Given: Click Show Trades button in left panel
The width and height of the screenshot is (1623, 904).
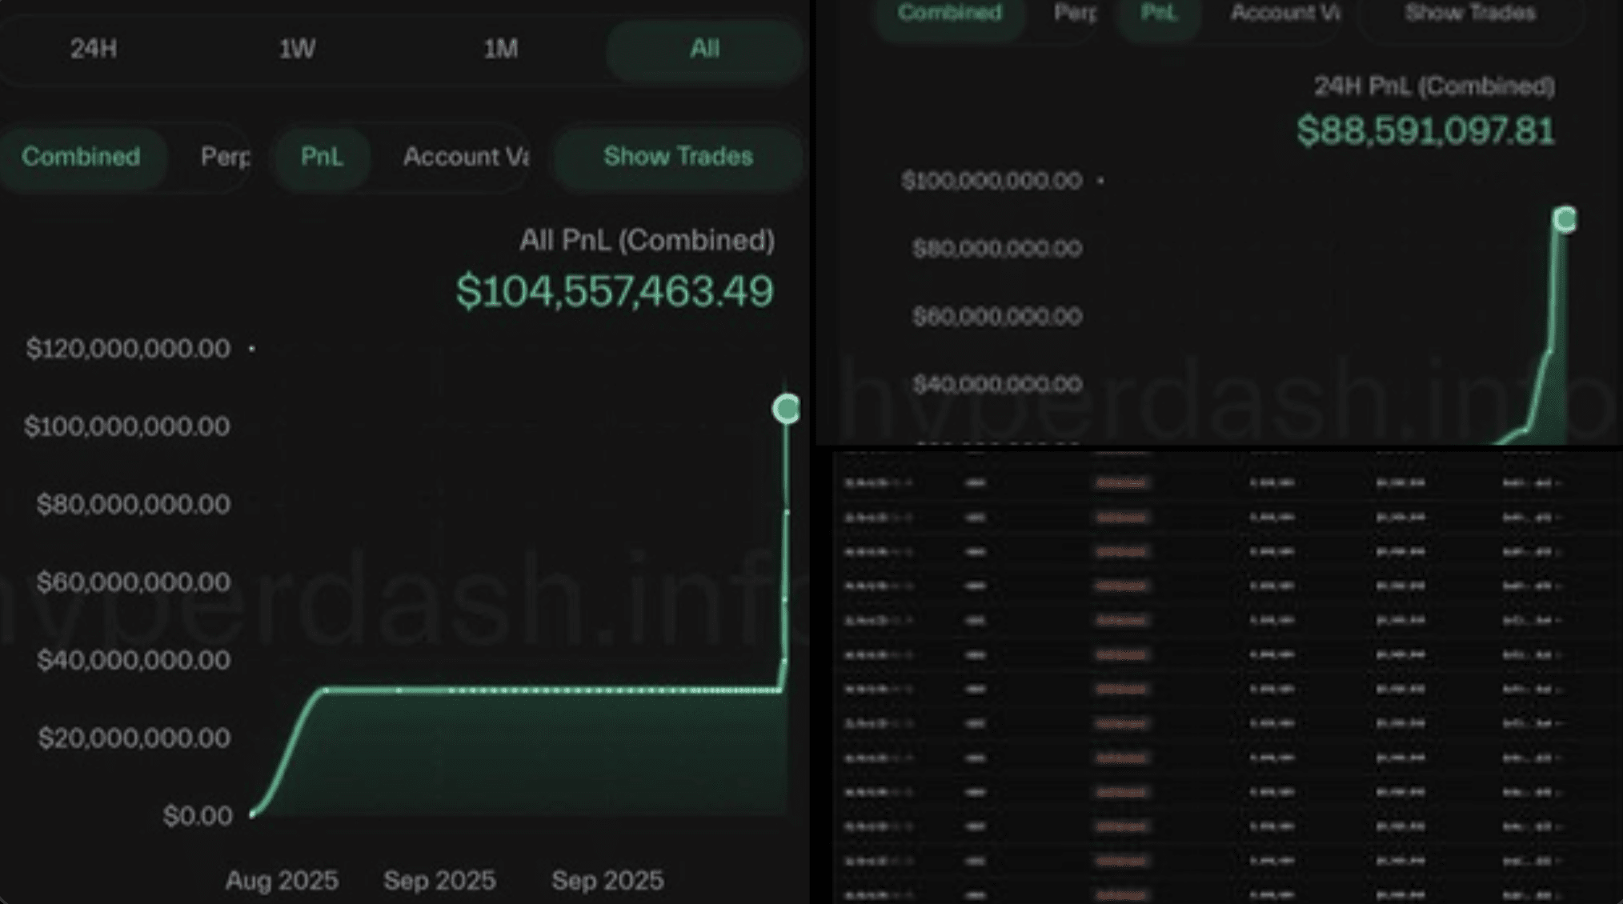Looking at the screenshot, I should [x=678, y=156].
